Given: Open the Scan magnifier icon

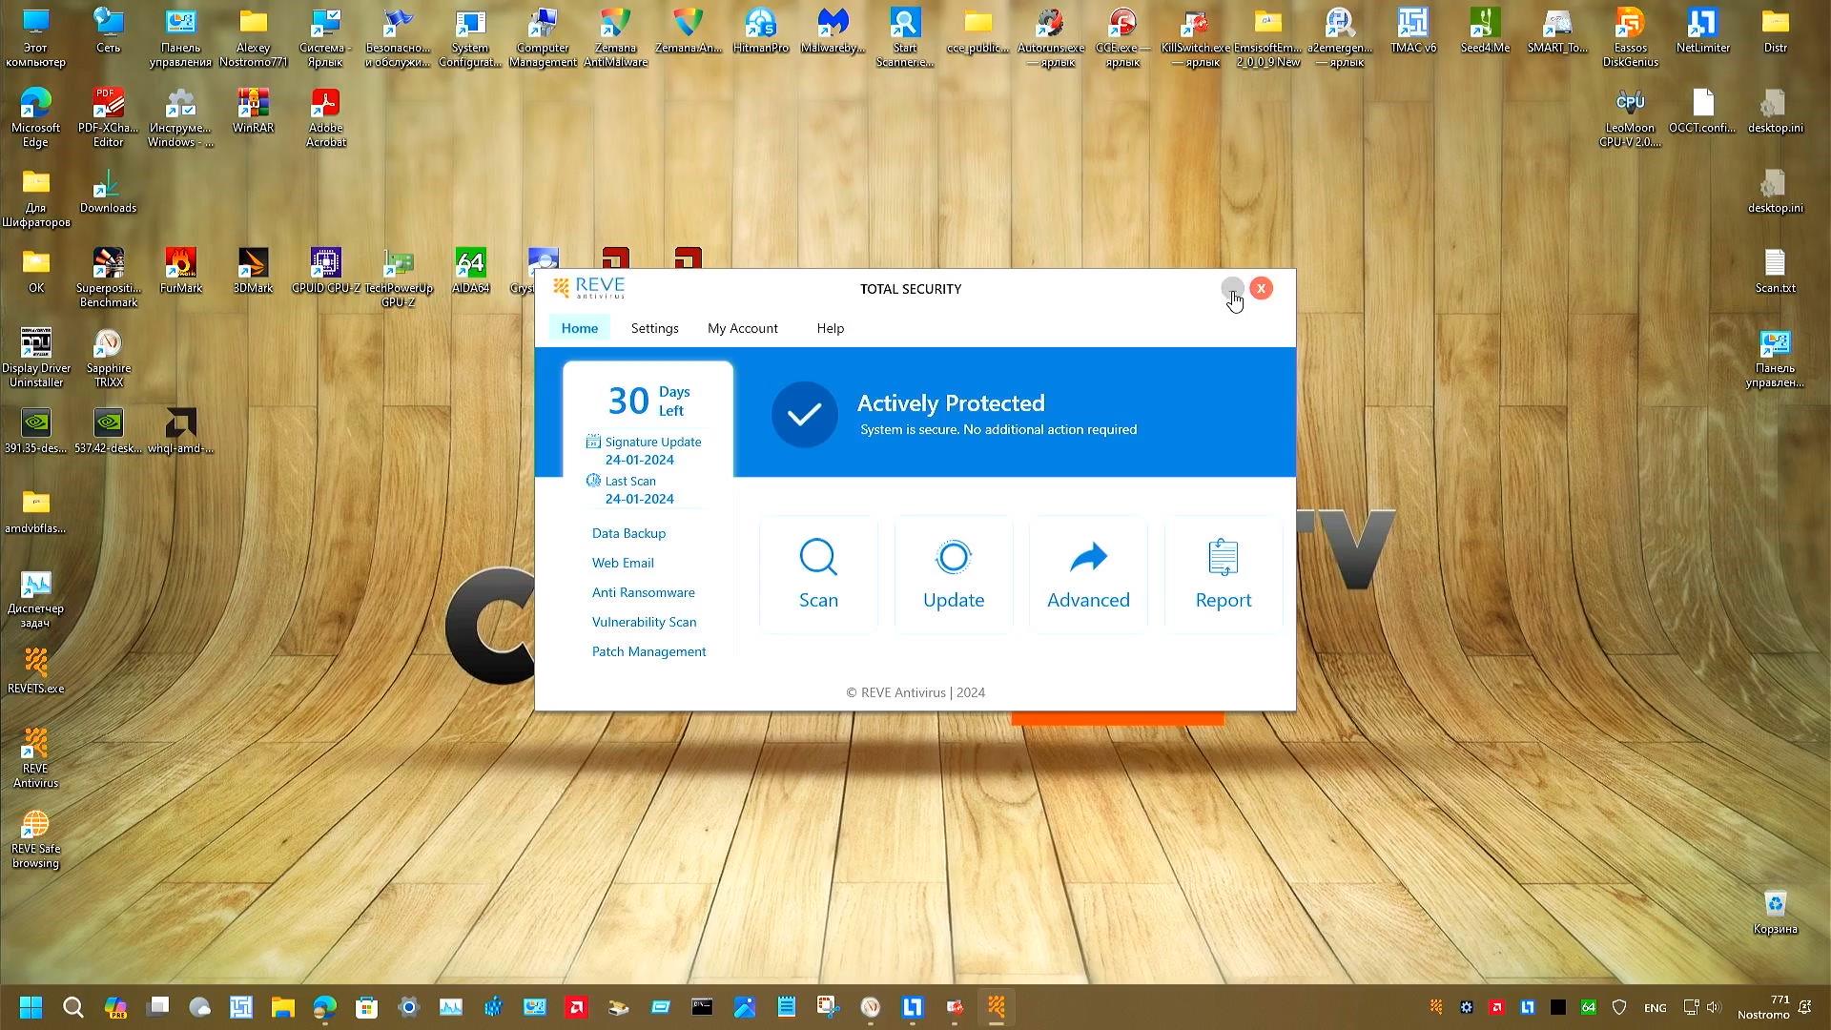Looking at the screenshot, I should coord(818,558).
